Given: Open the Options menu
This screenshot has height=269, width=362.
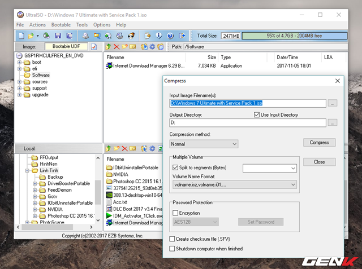Looking at the screenshot, I should tap(102, 25).
